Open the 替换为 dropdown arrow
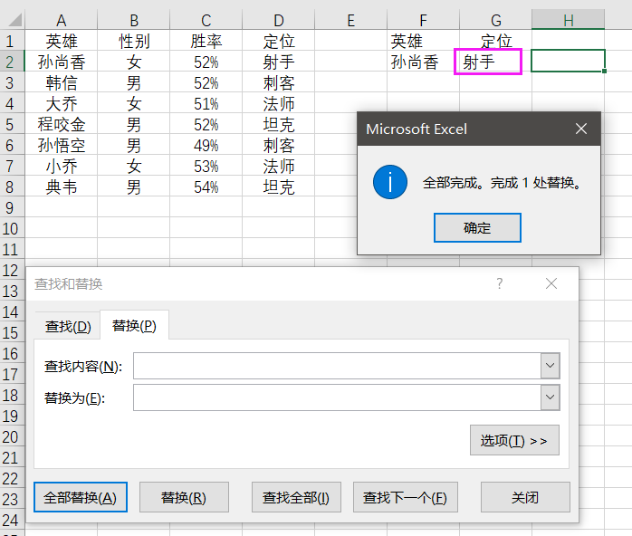The image size is (632, 536). pos(551,397)
